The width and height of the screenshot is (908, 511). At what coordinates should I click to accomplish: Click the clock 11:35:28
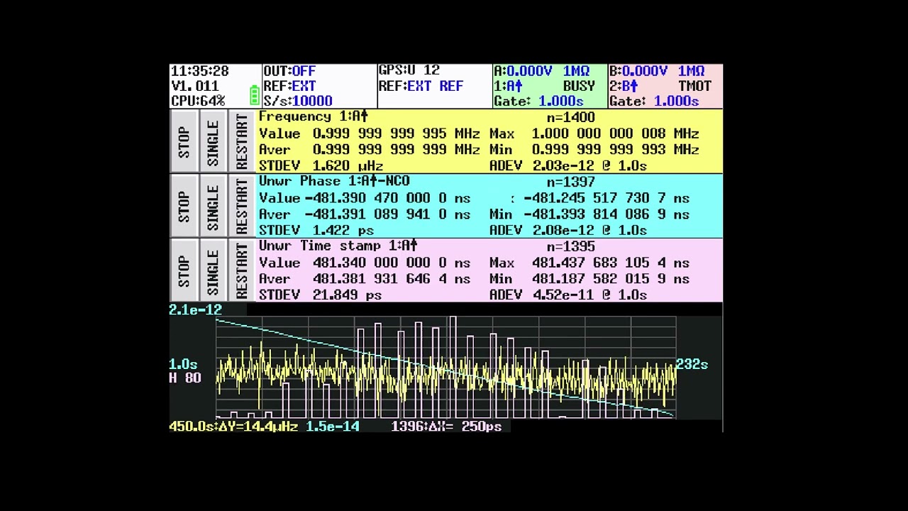click(200, 71)
